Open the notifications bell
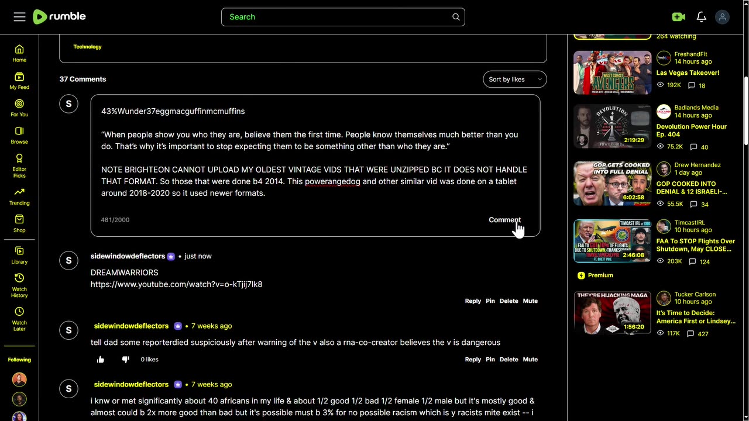Viewport: 749px width, 421px height. point(701,17)
